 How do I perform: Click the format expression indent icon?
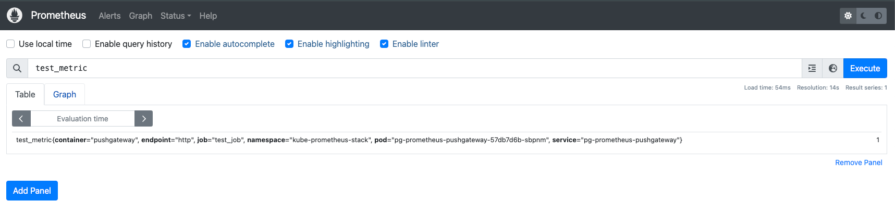(812, 68)
